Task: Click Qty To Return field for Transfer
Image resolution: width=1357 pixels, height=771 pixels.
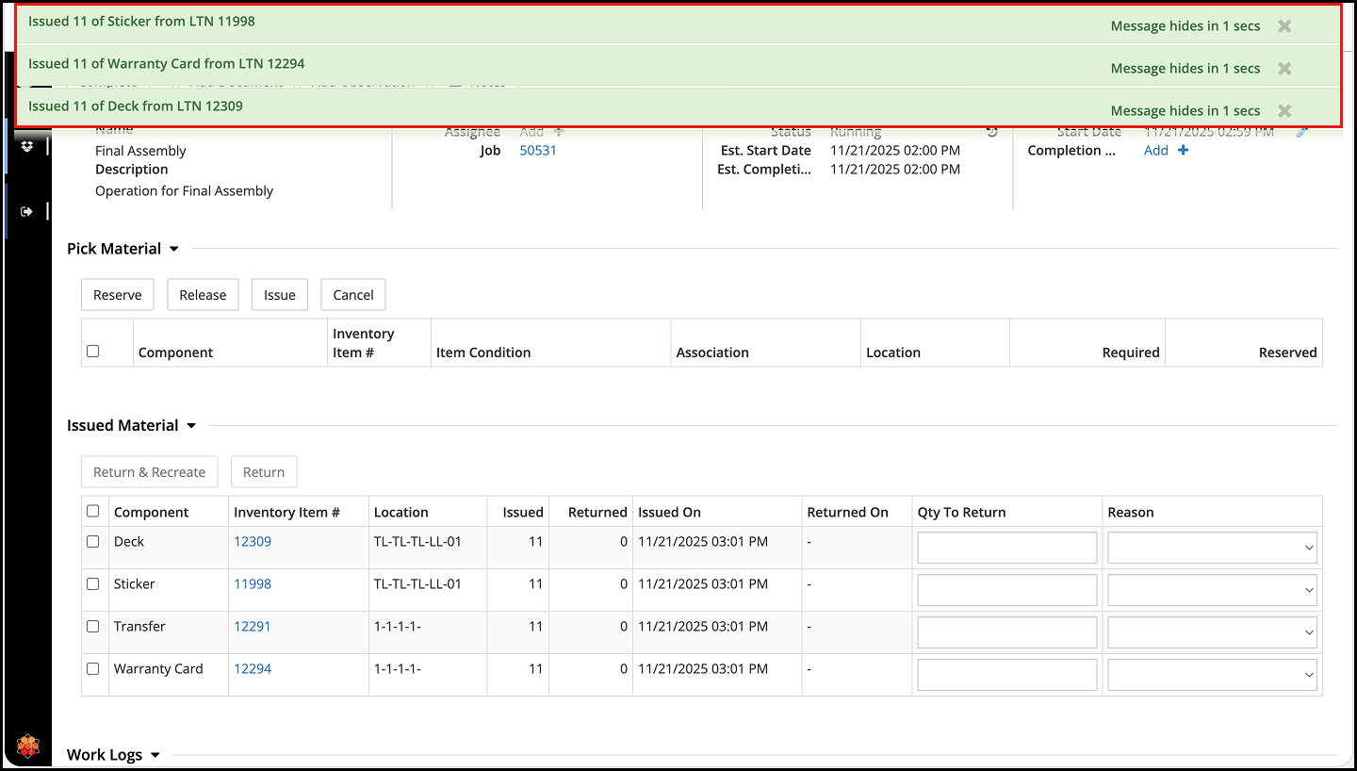Action: pos(1006,632)
